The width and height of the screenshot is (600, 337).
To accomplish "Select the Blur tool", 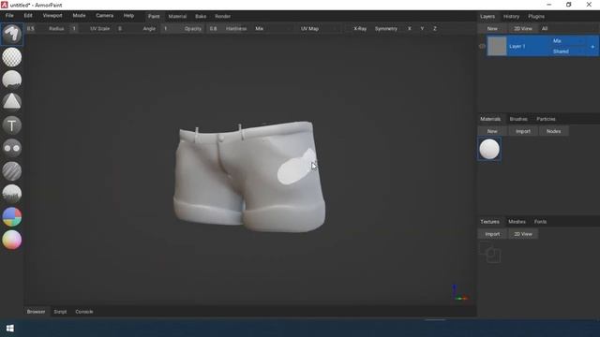I will 12,170.
